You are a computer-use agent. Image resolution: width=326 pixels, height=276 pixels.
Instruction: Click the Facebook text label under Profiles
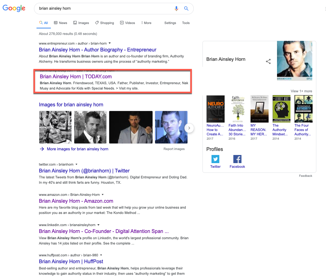[237, 167]
